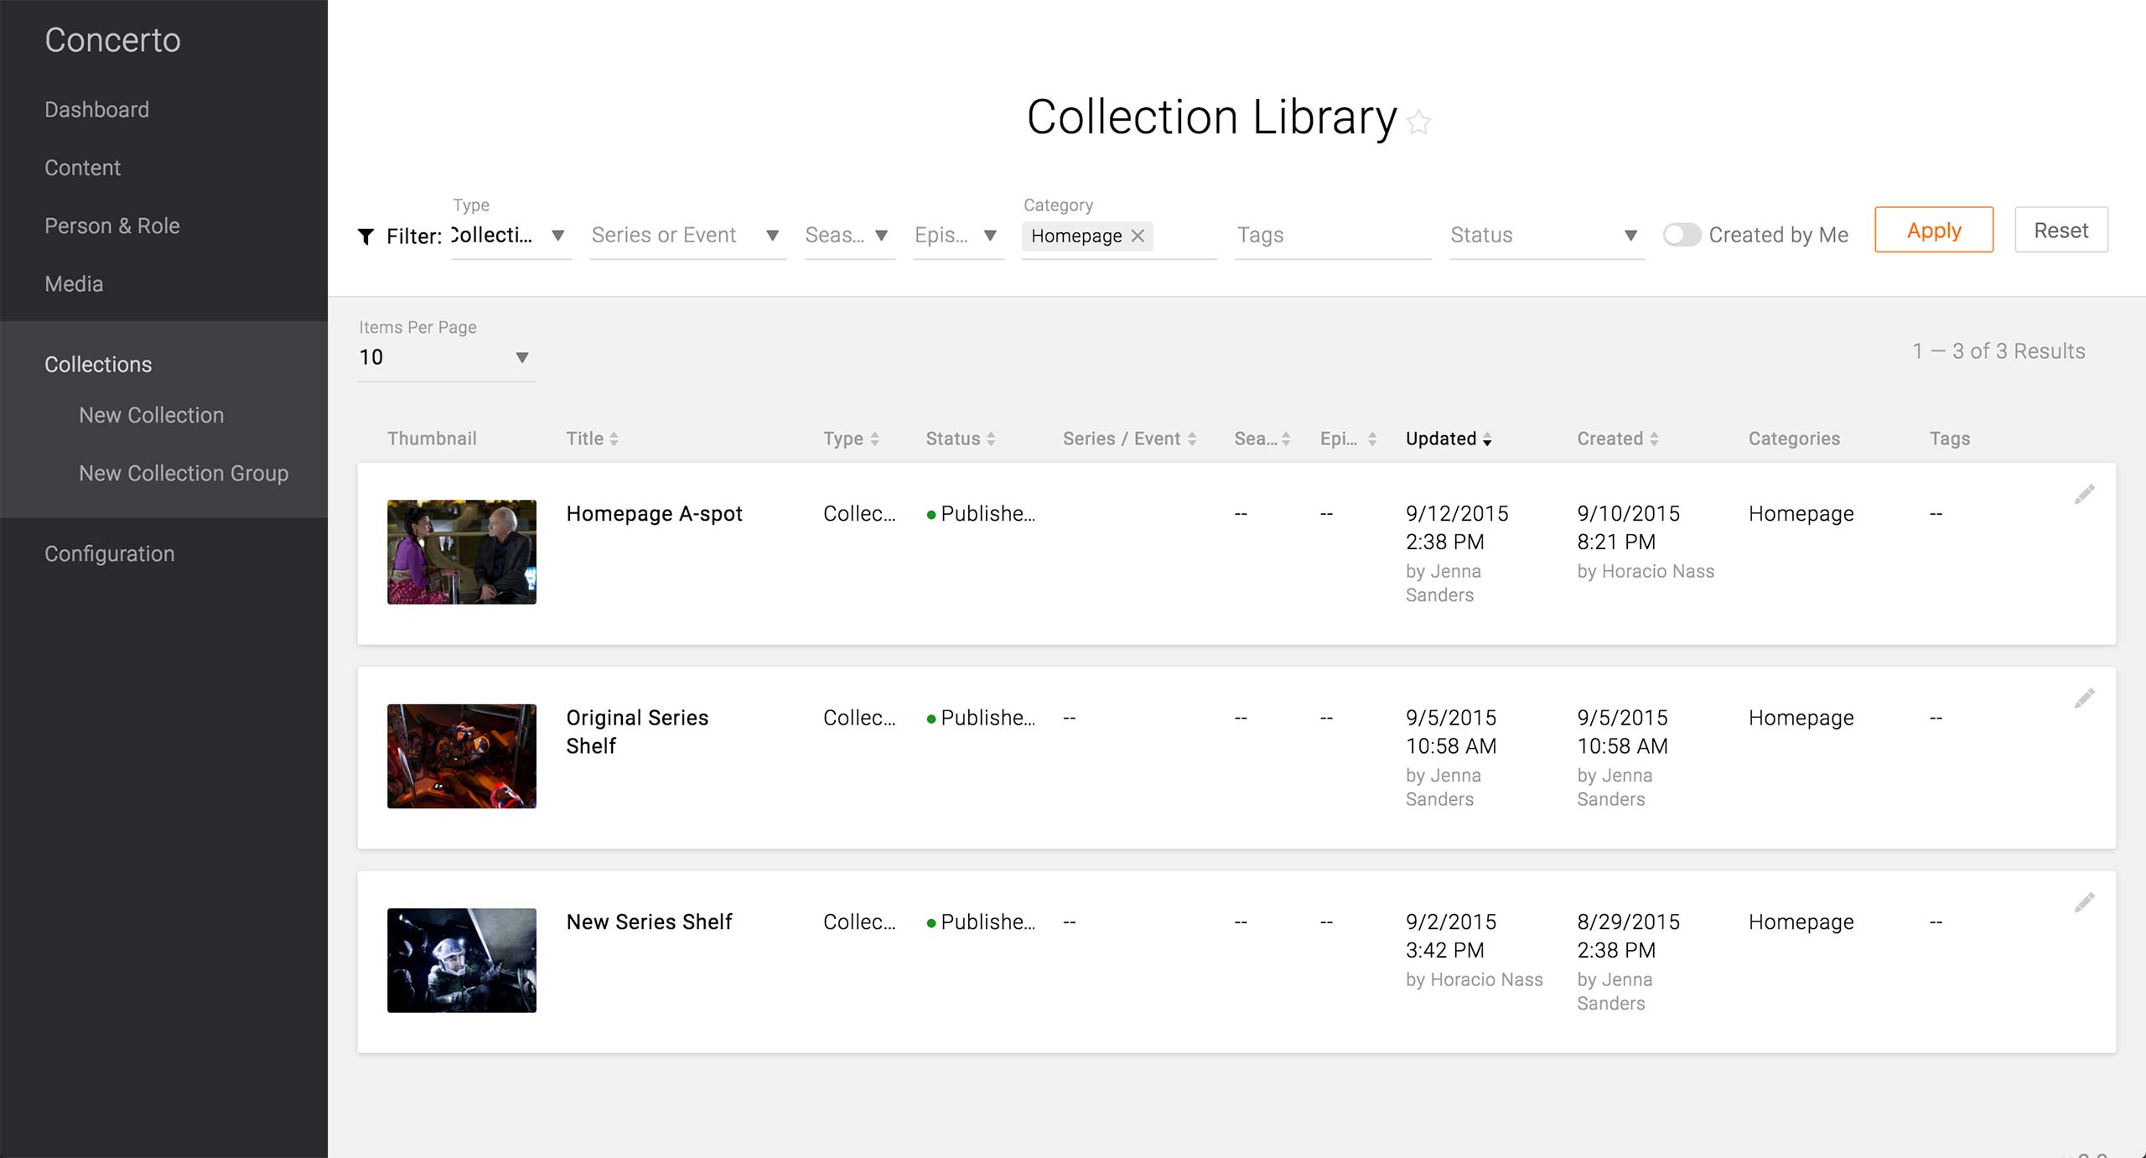Viewport: 2146px width, 1158px height.
Task: Toggle the Created by Me switch
Action: (x=1681, y=235)
